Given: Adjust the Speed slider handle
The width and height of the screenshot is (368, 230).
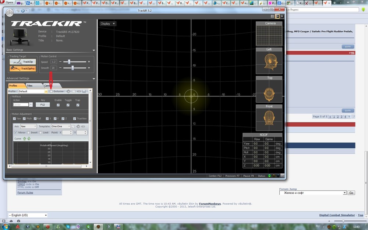Looking at the screenshot, I should click(x=69, y=62).
